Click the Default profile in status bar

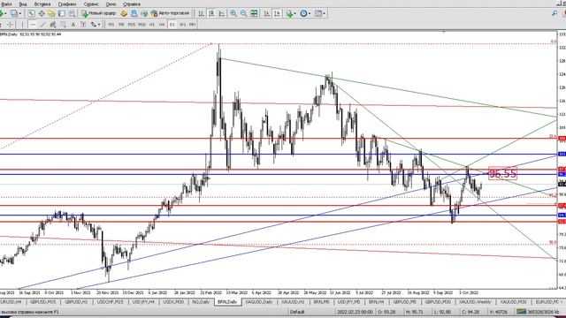click(297, 312)
